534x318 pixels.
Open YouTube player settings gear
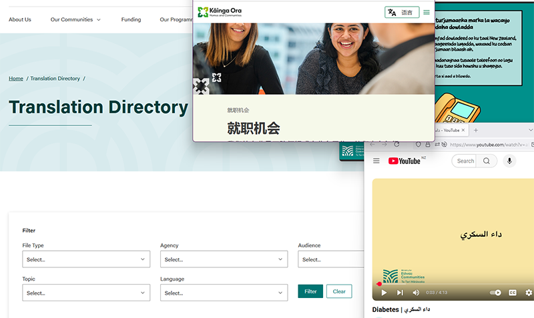tap(529, 293)
